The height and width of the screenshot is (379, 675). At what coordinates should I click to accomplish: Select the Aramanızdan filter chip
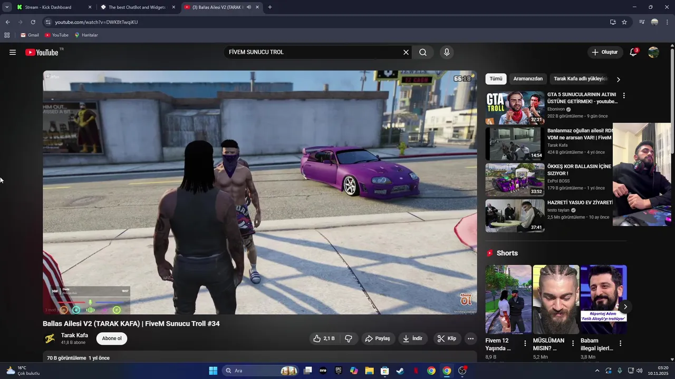(528, 79)
